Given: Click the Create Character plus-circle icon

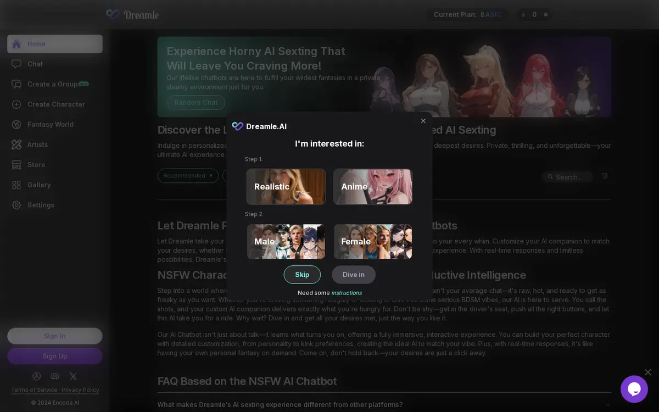Looking at the screenshot, I should (x=16, y=104).
